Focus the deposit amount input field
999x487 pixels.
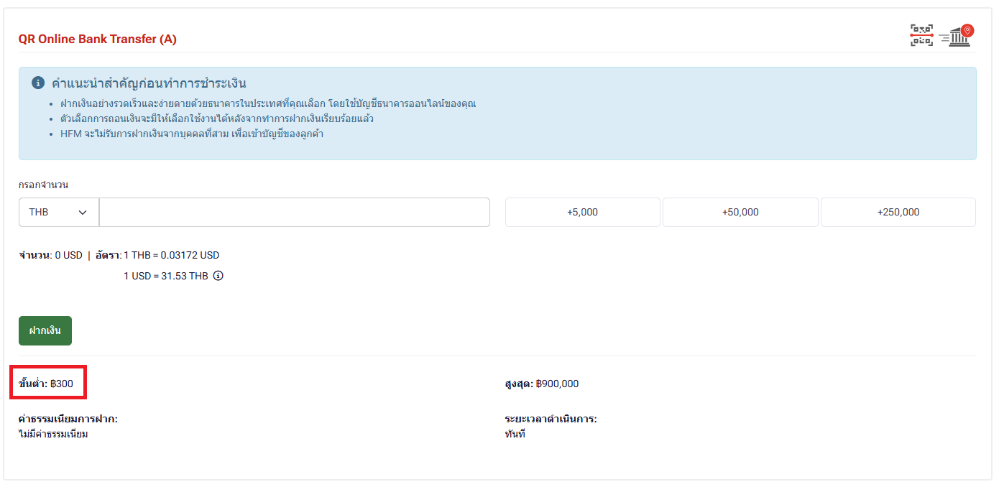point(294,213)
